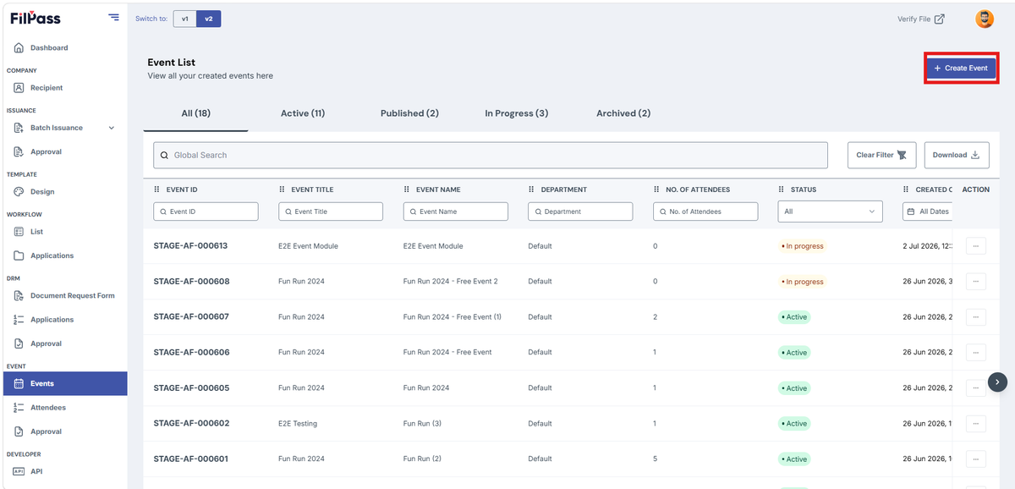
Task: Select the v2 version toggle
Action: tap(209, 19)
